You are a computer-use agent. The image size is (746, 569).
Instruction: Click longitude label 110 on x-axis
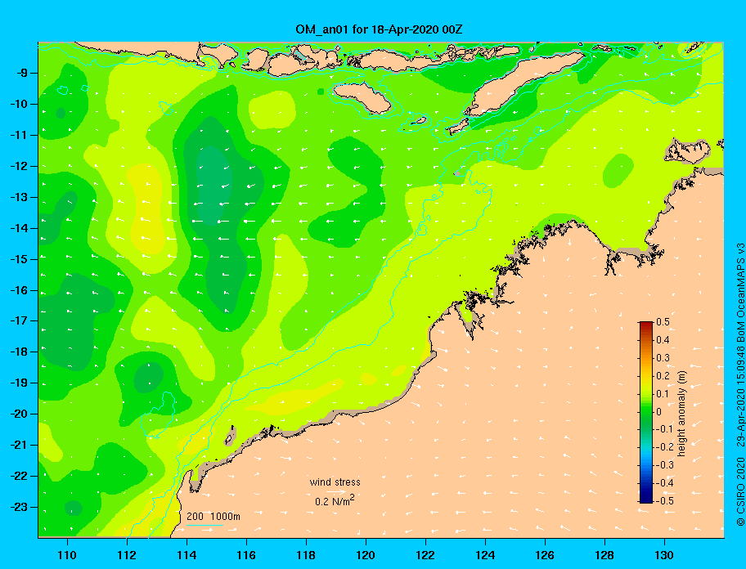click(67, 555)
